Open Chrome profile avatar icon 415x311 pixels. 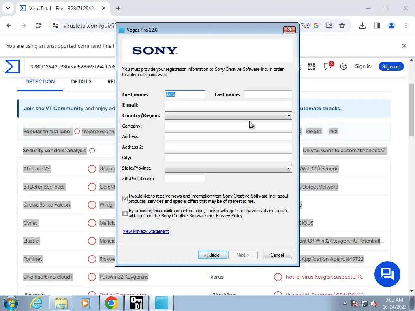coord(391,26)
